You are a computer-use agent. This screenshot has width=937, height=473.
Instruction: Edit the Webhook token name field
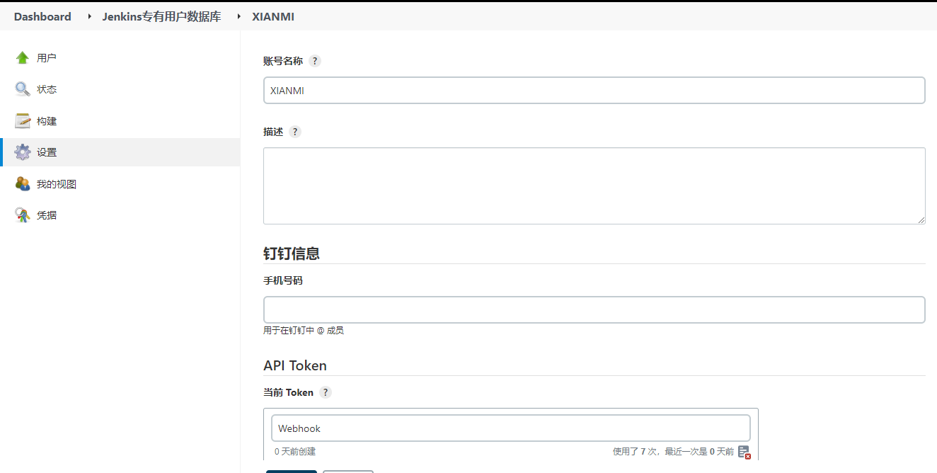(x=511, y=428)
